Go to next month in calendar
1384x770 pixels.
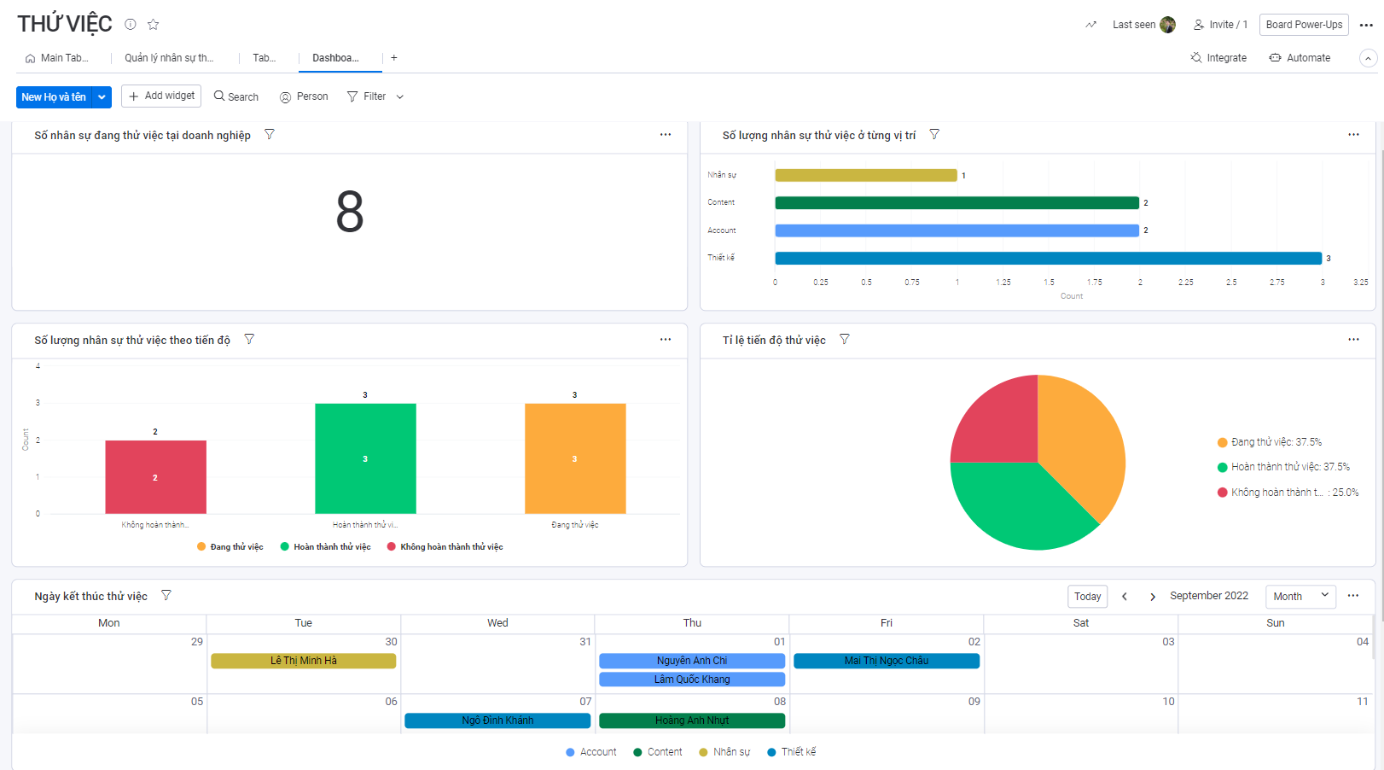(x=1152, y=597)
